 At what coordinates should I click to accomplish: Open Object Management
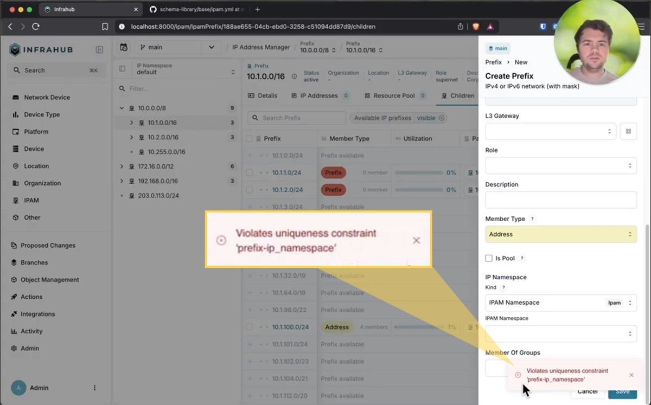[49, 280]
